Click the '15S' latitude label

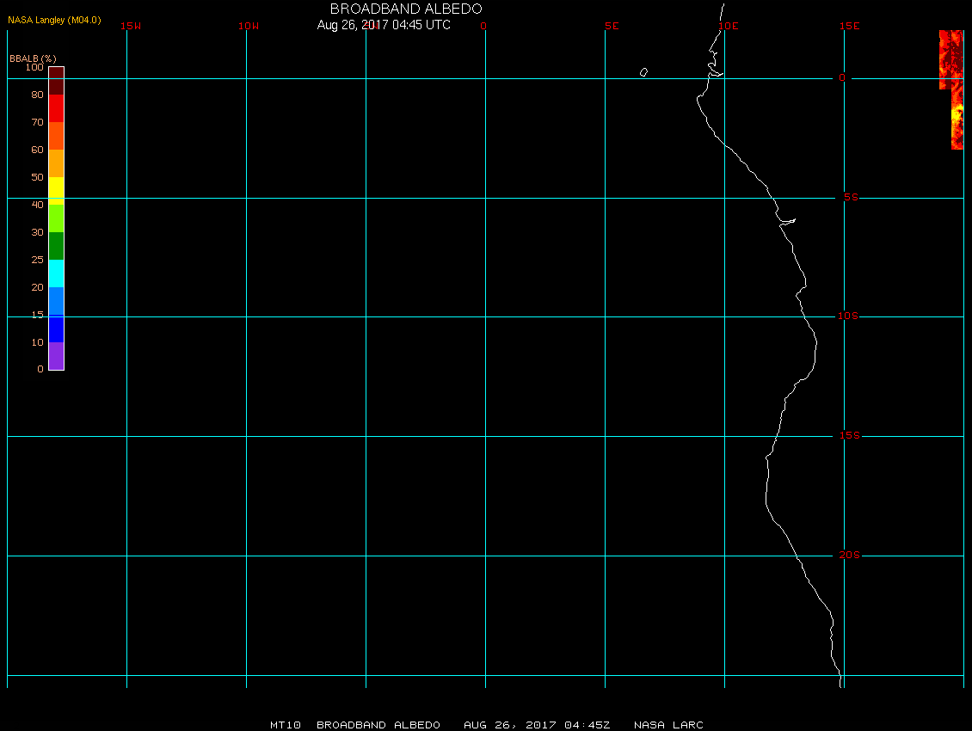tap(849, 435)
